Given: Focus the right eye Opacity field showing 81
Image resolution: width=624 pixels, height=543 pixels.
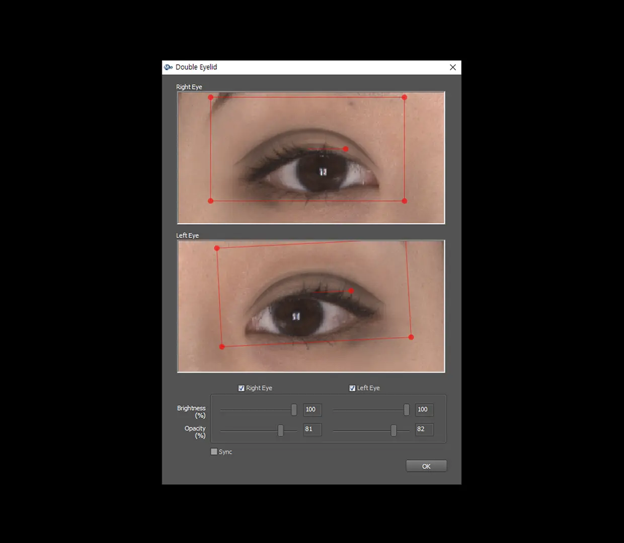Looking at the screenshot, I should (312, 429).
